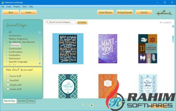Click the All Projects button
This screenshot has height=111, width=176.
click(x=82, y=22)
